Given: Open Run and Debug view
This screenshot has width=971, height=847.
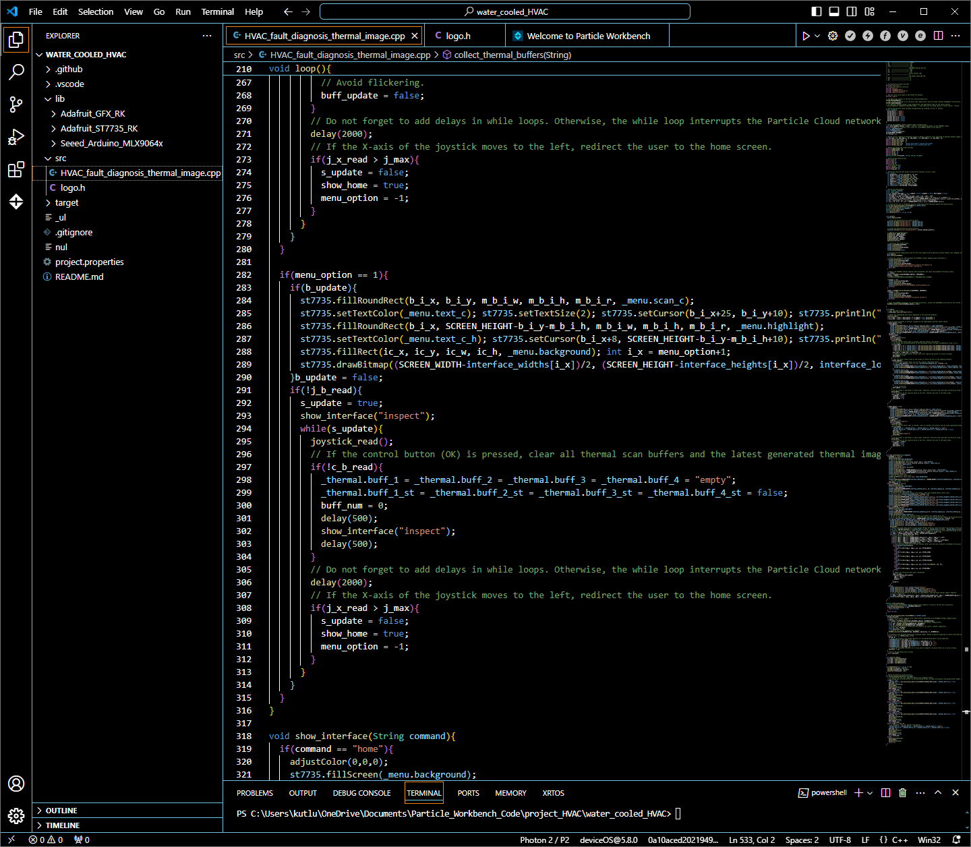Looking at the screenshot, I should click(16, 137).
